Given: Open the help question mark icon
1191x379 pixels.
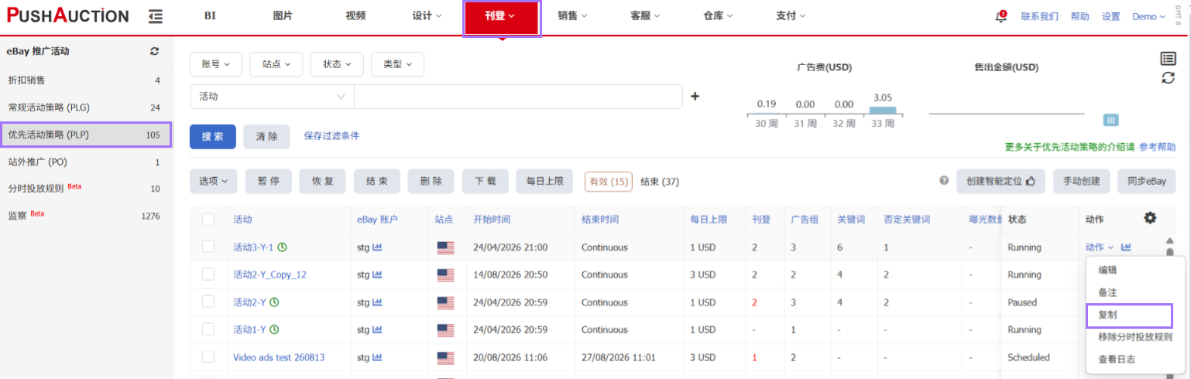Looking at the screenshot, I should [x=944, y=180].
